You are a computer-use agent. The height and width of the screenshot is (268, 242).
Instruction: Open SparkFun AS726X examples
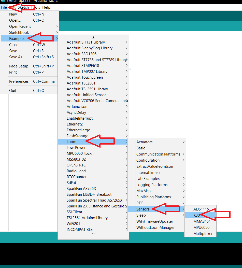coord(93,189)
